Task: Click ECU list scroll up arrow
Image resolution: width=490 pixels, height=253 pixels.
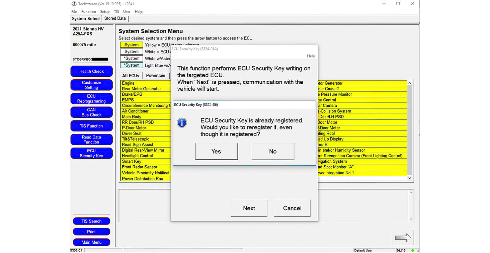Action: coord(410,83)
